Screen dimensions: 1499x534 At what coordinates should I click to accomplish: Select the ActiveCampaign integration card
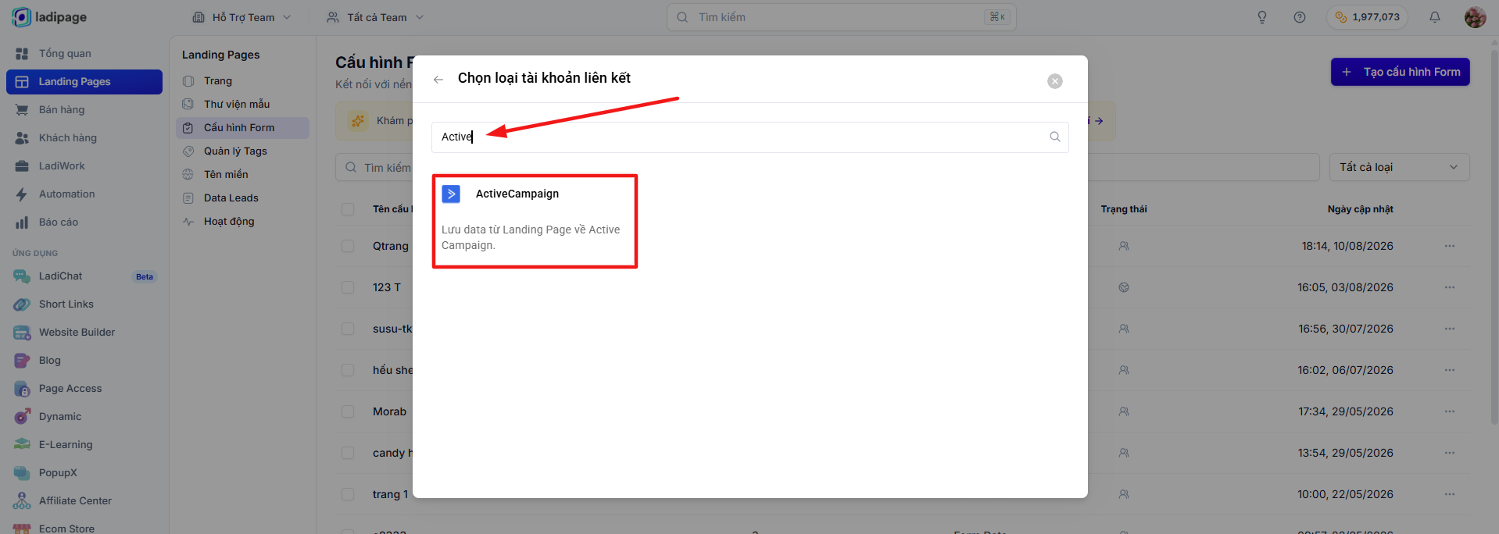click(x=535, y=222)
